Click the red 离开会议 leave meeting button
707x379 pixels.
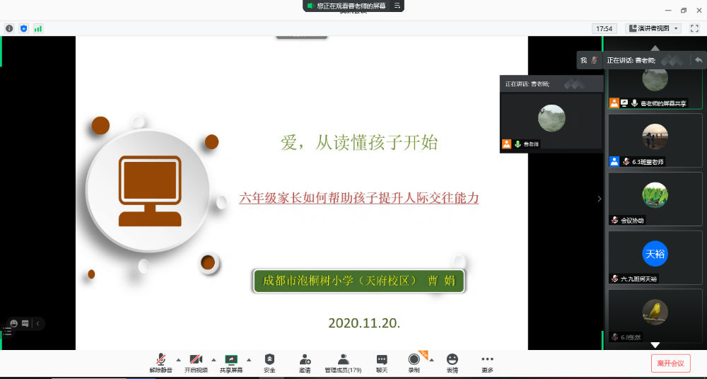tap(671, 363)
